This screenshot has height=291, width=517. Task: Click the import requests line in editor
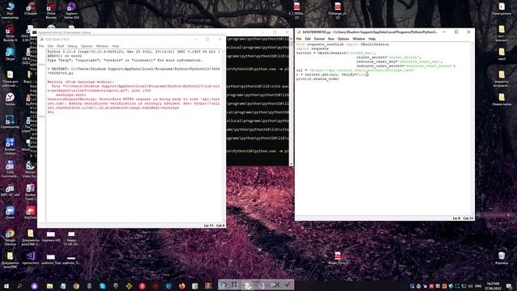coord(313,48)
